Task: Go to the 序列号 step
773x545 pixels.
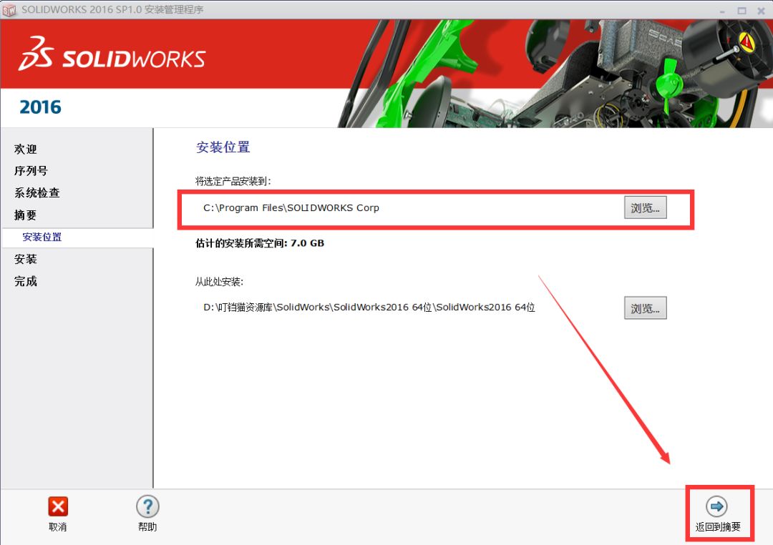Action: point(31,171)
